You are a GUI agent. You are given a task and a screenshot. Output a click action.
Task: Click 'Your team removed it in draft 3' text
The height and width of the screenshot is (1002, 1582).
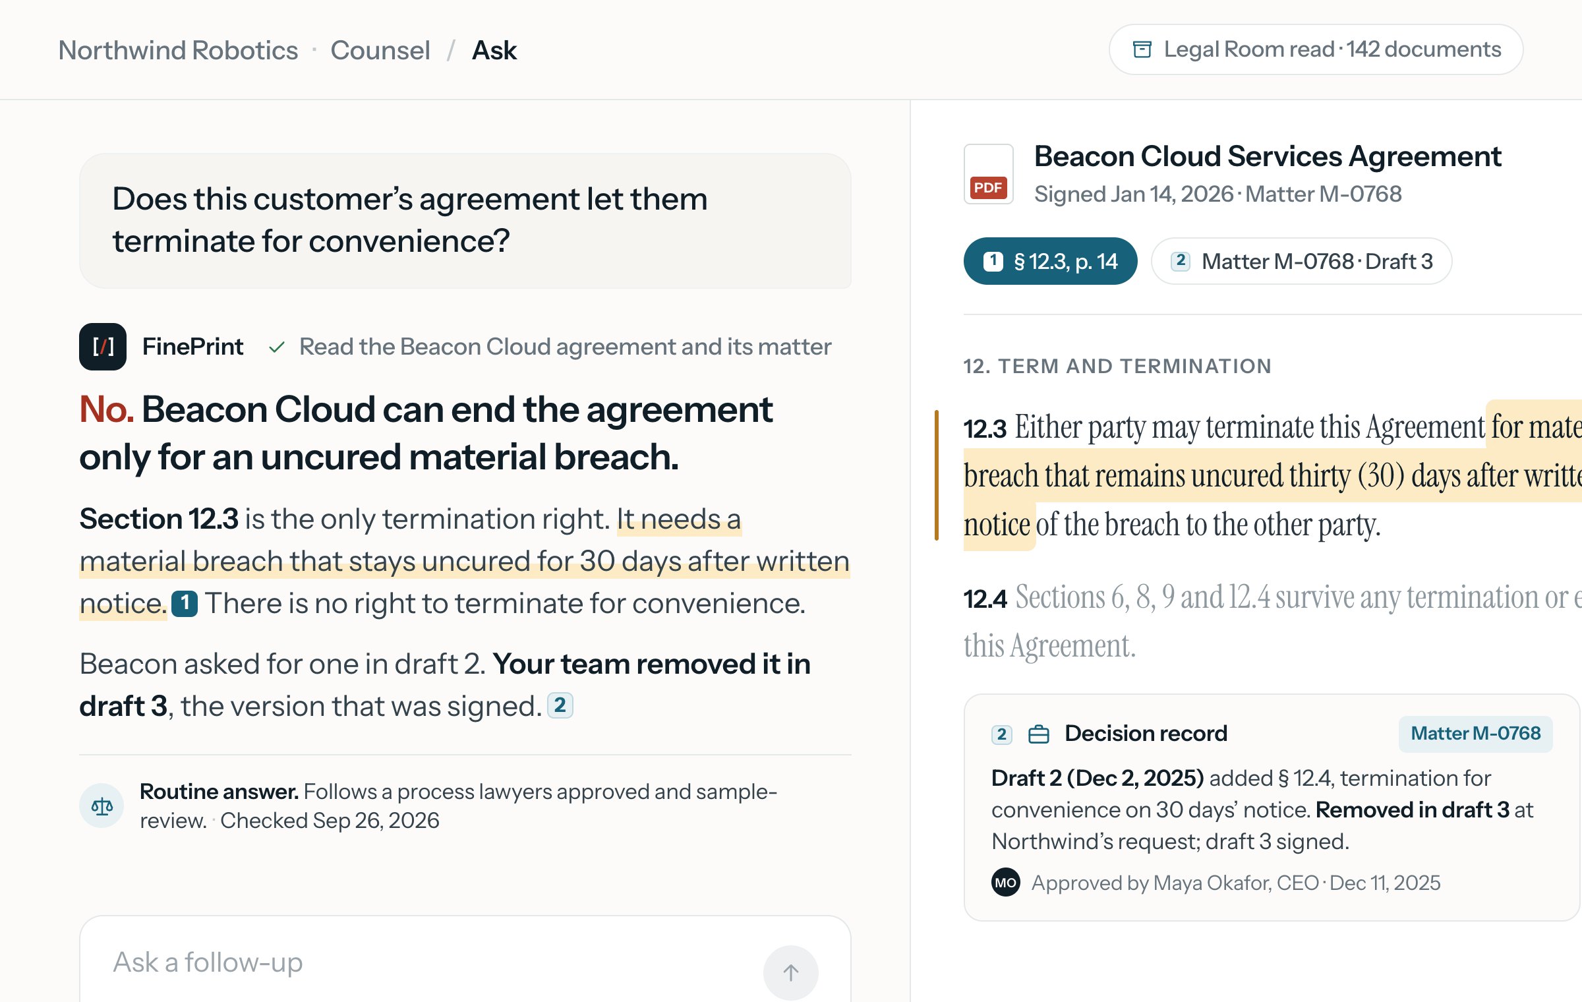coord(445,685)
